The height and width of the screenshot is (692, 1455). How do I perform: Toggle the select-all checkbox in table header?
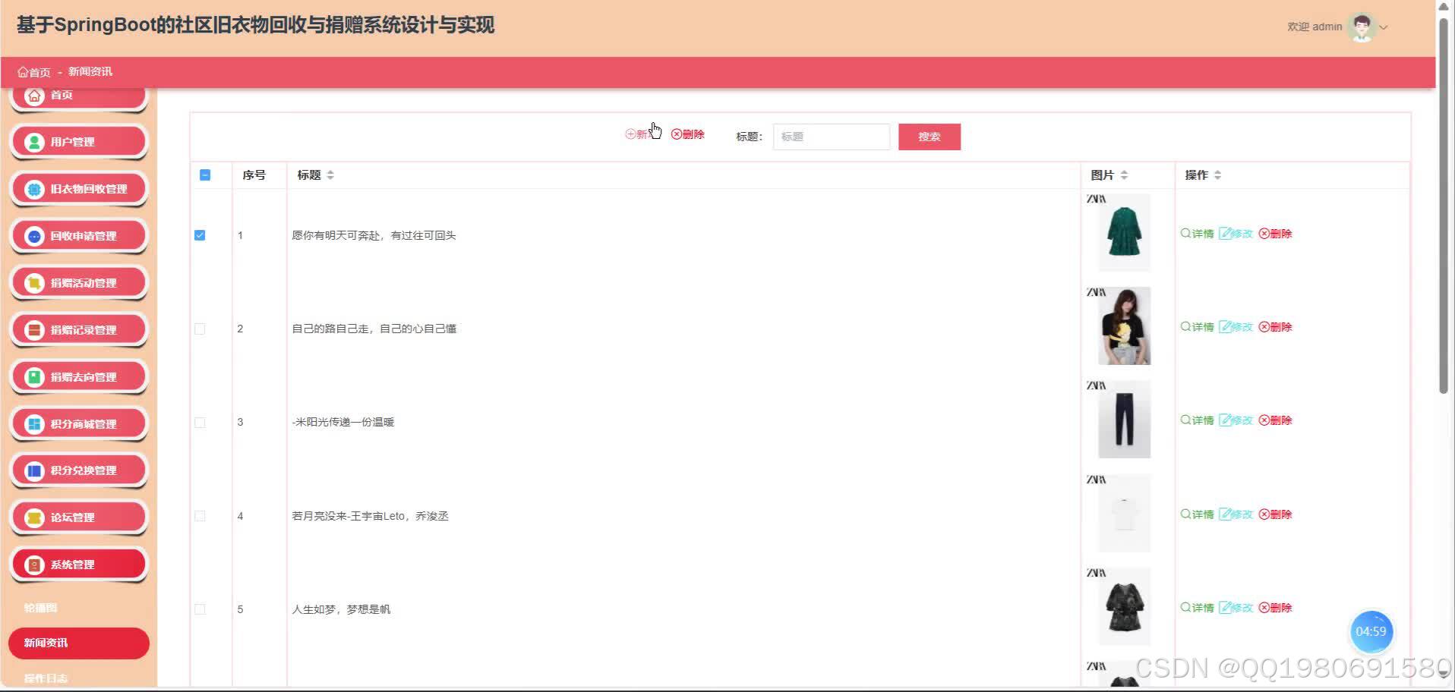coord(204,175)
